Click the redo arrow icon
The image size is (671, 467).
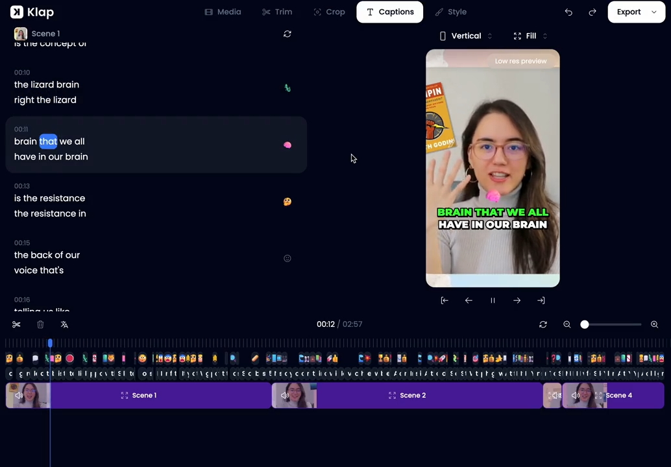(592, 12)
